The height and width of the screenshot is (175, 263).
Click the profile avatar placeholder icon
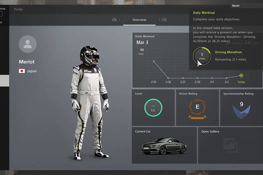(x=28, y=44)
